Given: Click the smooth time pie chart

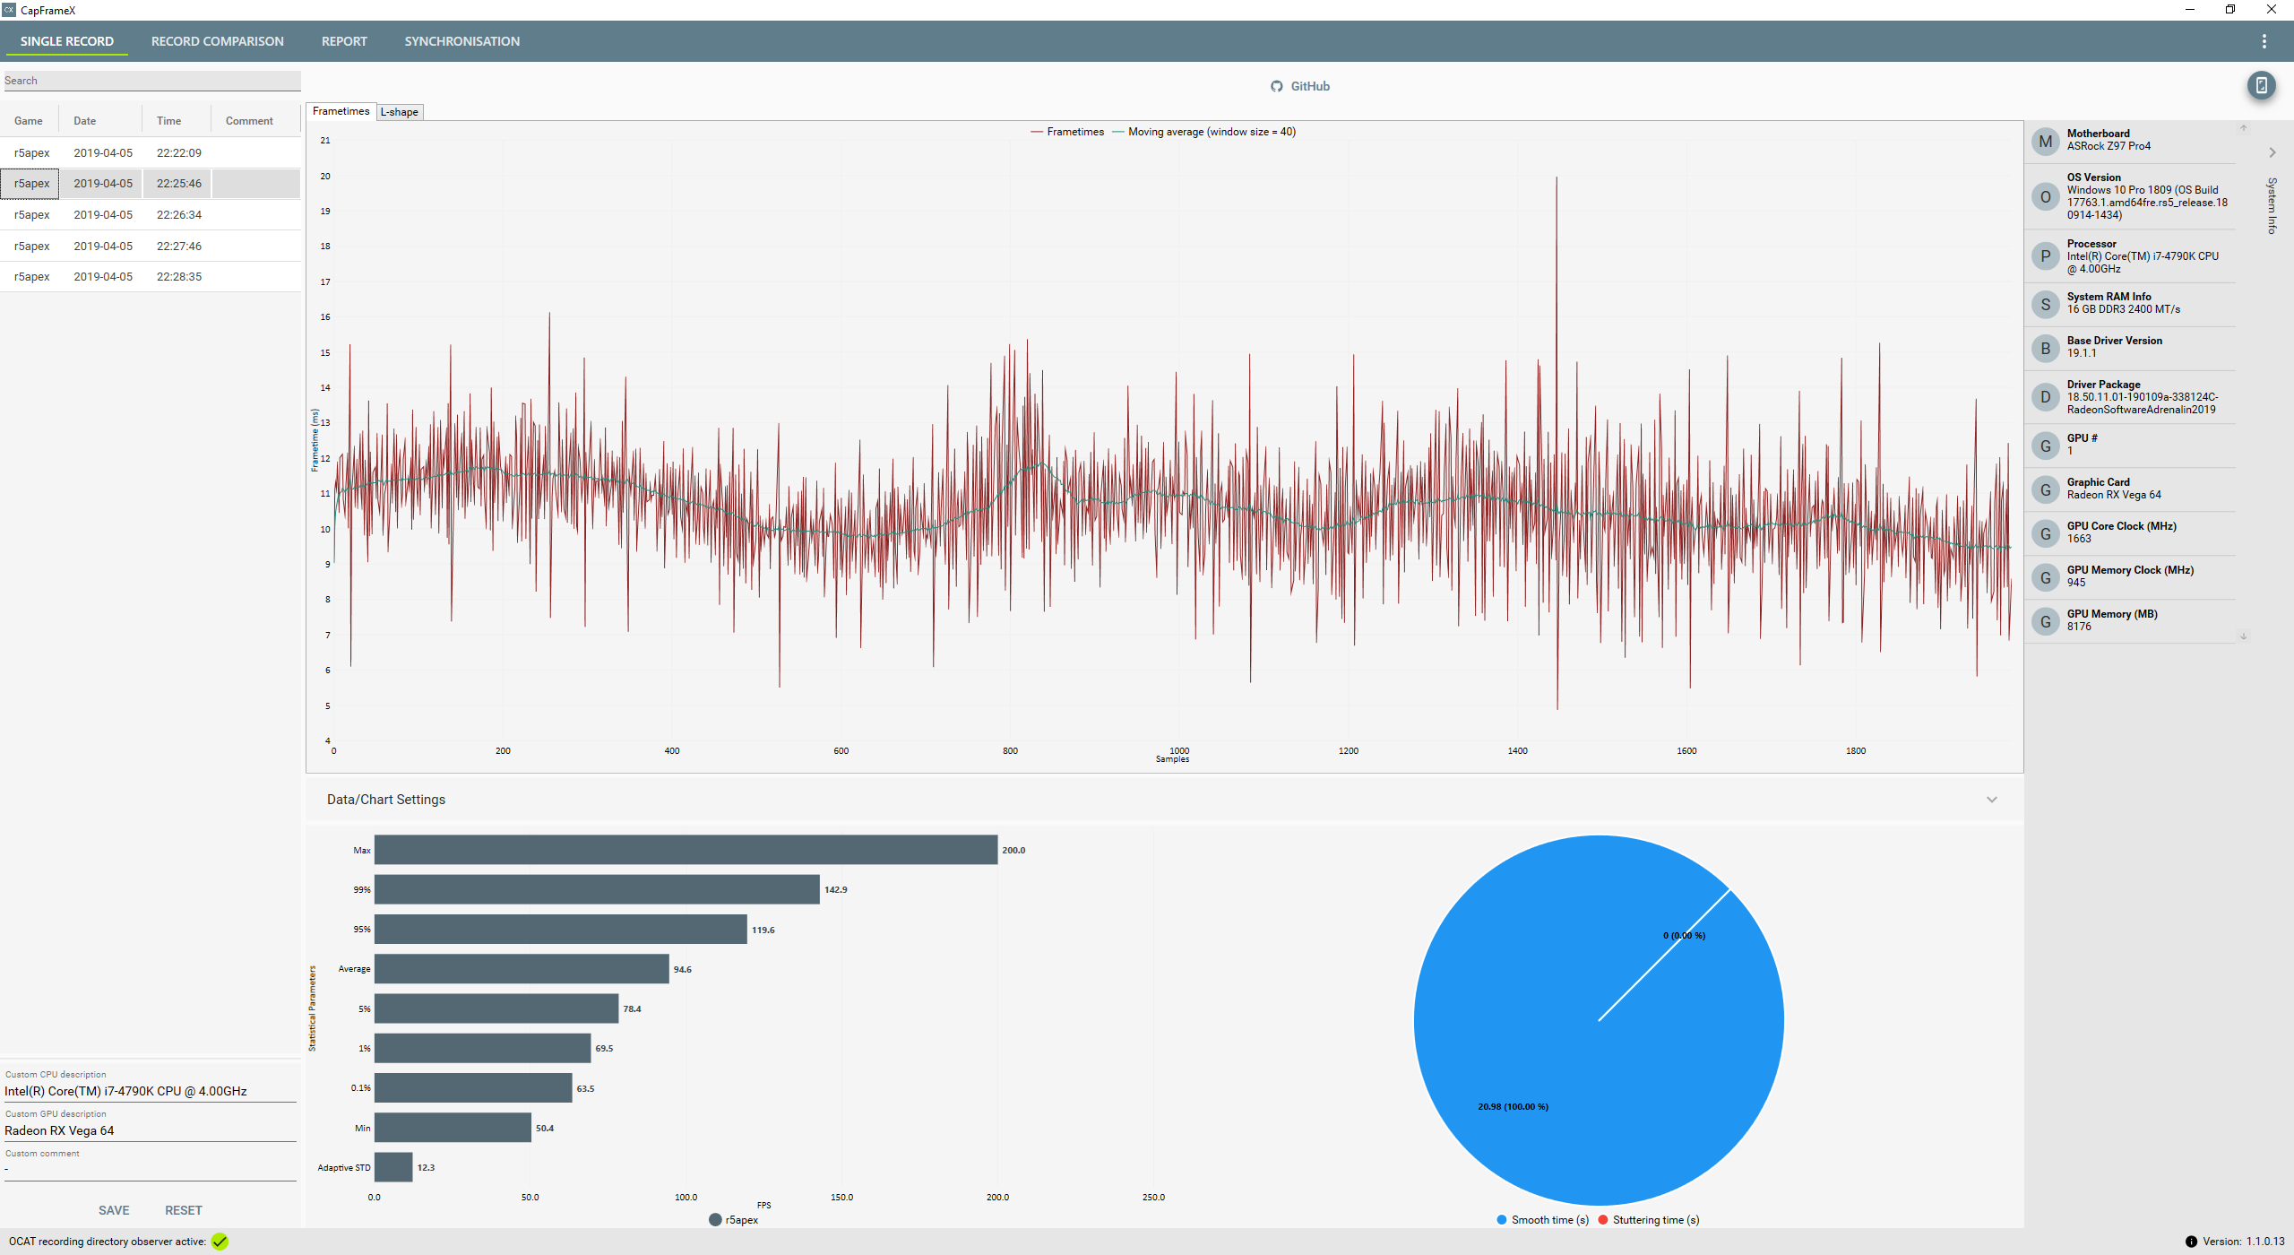Looking at the screenshot, I should [1599, 1020].
